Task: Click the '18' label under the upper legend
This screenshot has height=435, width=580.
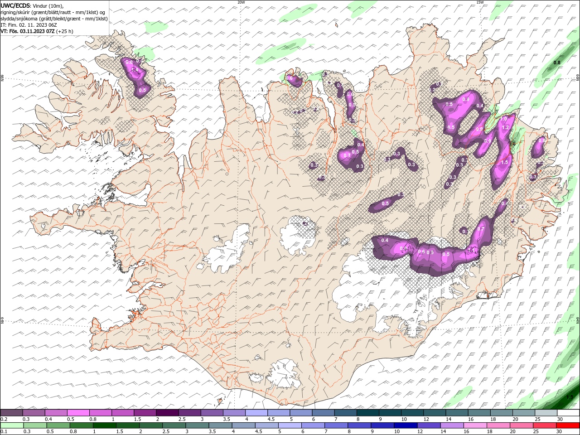Action: 493,419
